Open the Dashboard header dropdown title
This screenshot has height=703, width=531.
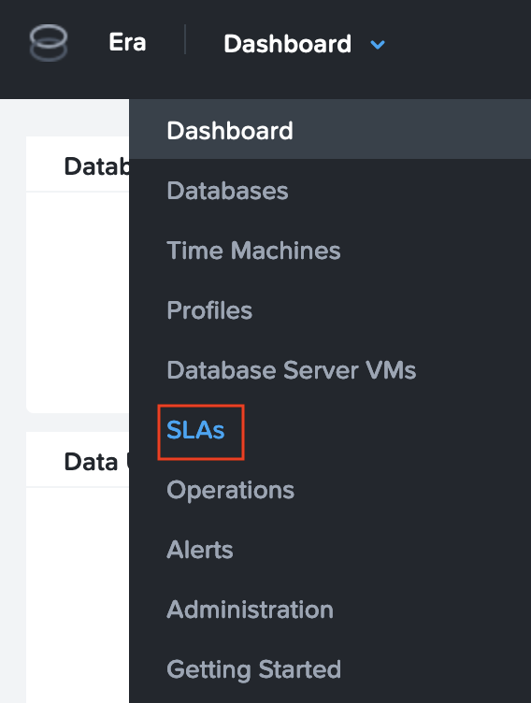point(288,44)
